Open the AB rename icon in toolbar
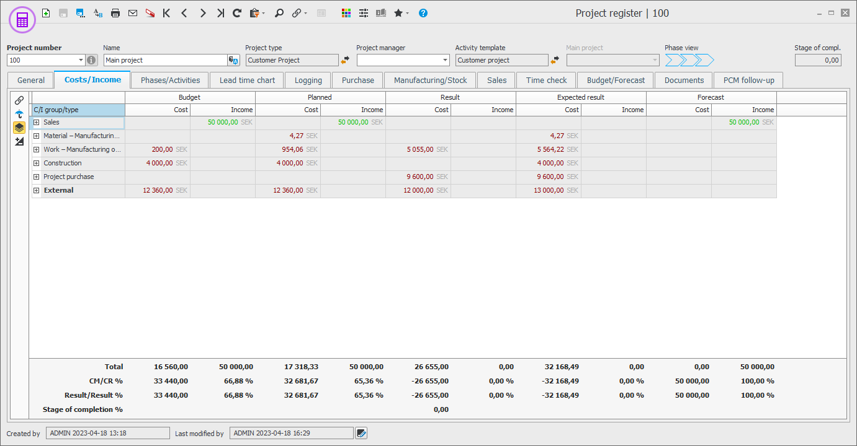Viewport: 857px width, 446px height. (x=98, y=12)
